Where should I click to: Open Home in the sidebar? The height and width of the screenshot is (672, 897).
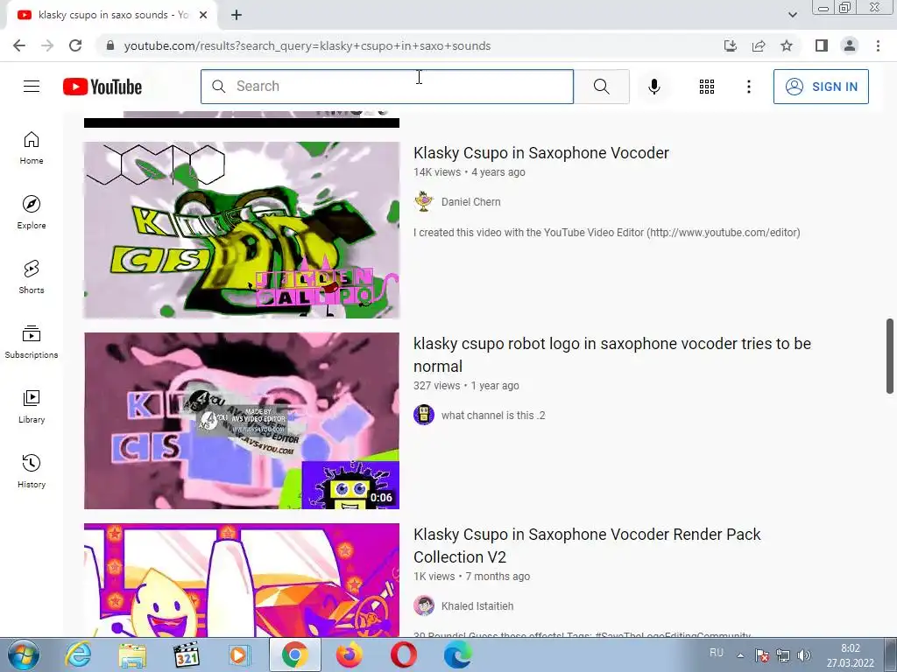click(32, 148)
